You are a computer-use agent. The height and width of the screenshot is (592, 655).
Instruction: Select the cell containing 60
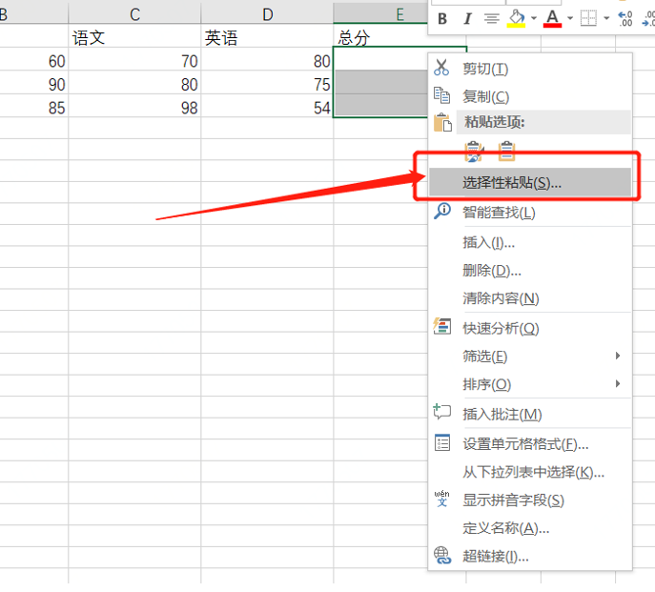[33, 61]
